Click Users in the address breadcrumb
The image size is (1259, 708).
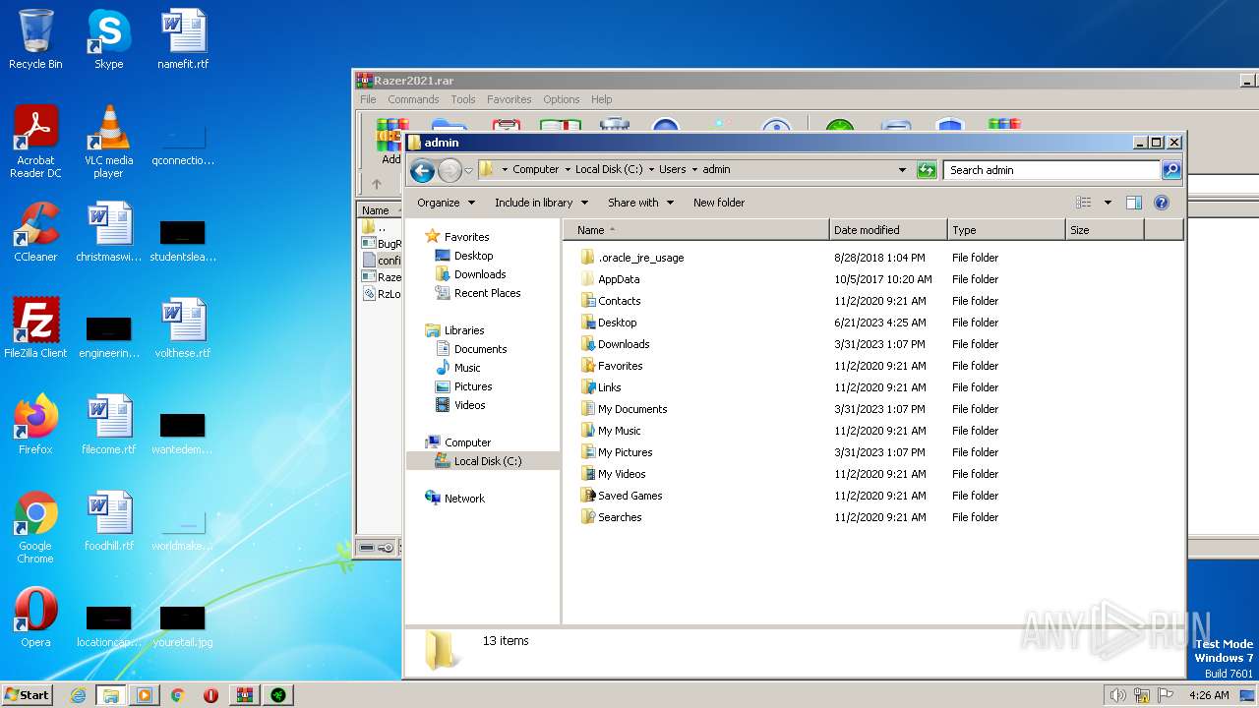point(673,169)
